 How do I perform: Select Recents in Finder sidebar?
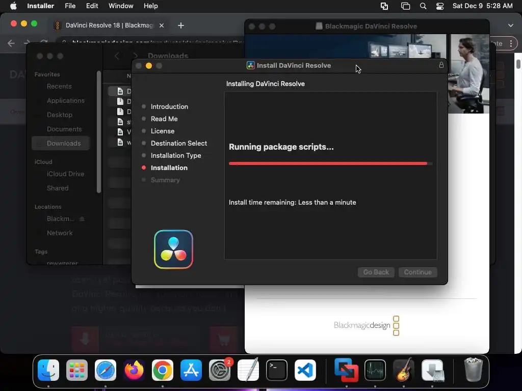click(59, 86)
